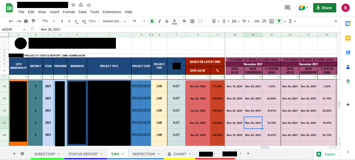Open Google Tasks in the side panel
The image size is (355, 160).
point(348,53)
